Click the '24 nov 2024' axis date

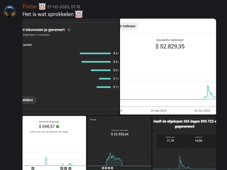202,111
